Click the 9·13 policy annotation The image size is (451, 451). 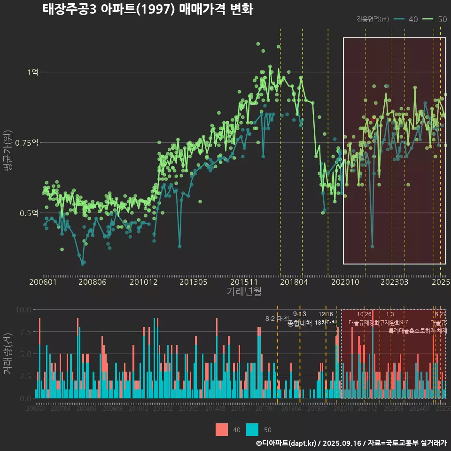click(299, 314)
